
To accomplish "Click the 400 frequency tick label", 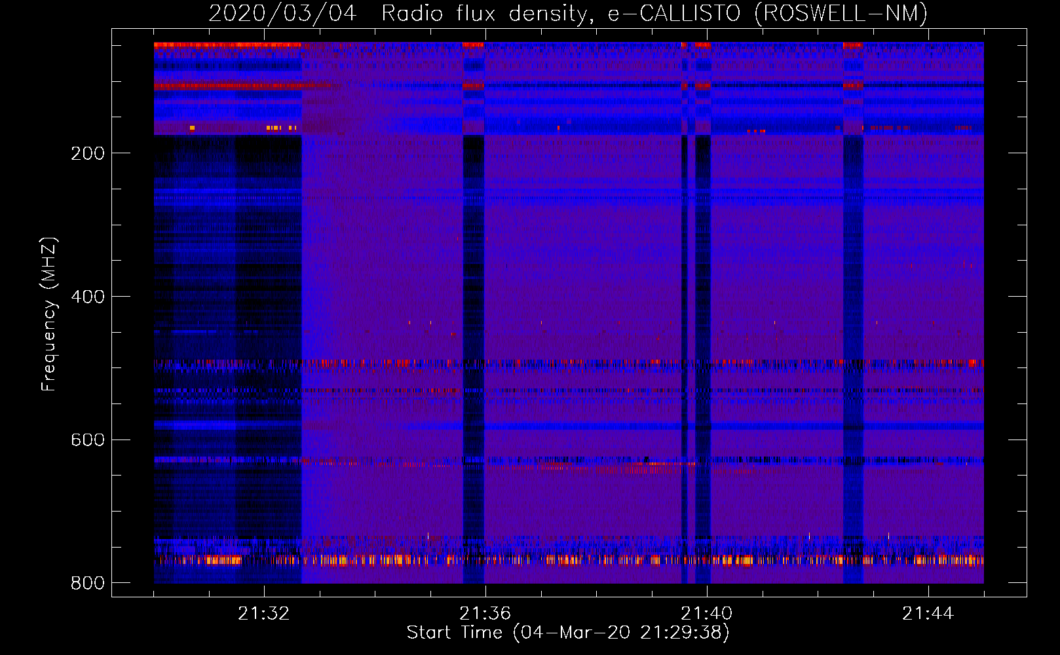I will [x=88, y=297].
